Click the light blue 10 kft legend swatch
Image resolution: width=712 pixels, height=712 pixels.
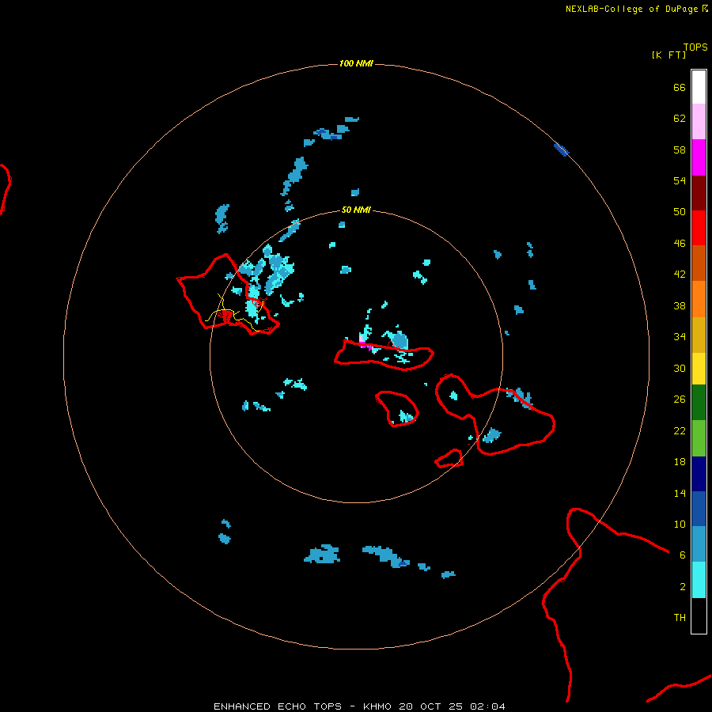coord(699,544)
